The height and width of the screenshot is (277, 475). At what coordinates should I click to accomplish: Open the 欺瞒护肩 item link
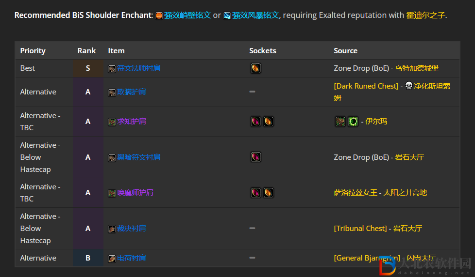132,92
